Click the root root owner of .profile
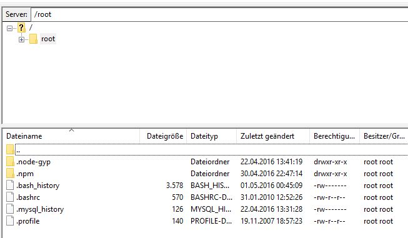 (x=379, y=221)
